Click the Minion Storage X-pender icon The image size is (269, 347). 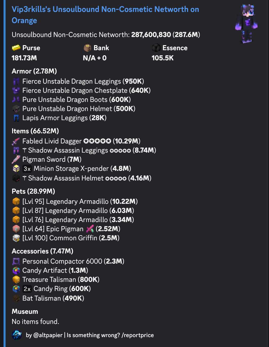16,169
